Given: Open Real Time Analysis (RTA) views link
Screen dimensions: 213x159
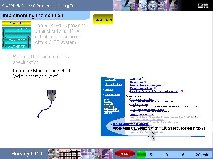Looking at the screenshot, I should pos(147,110).
